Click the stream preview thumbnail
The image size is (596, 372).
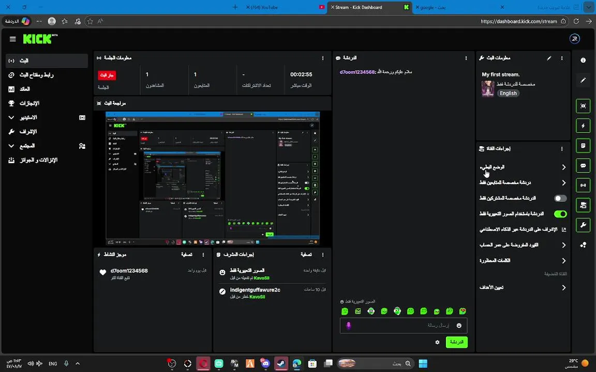tap(213, 178)
